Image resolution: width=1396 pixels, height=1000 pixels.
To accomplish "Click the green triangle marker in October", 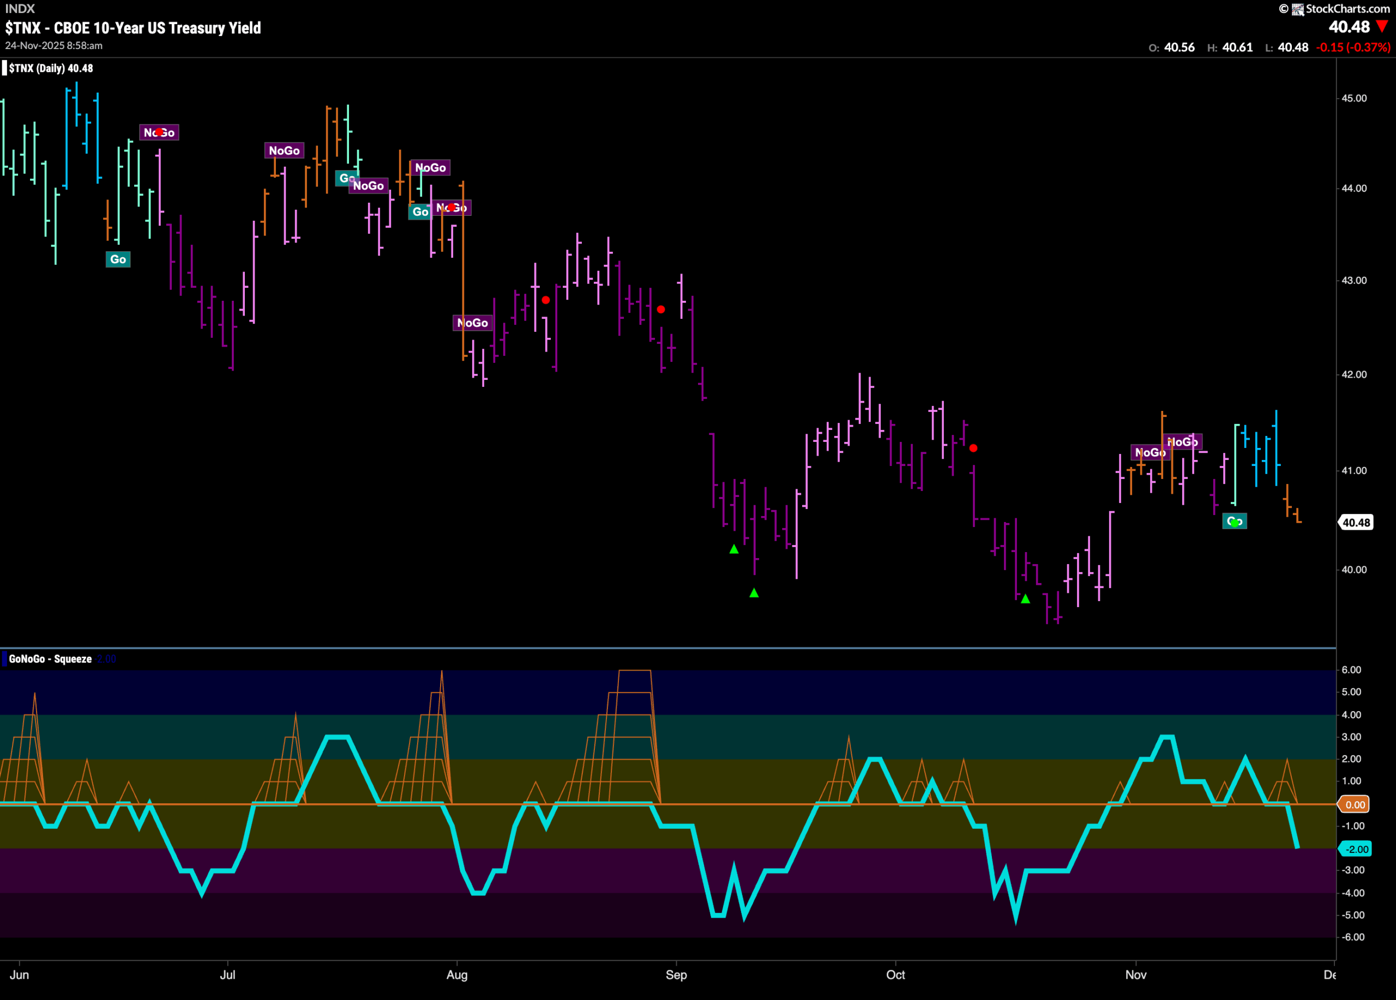I will (1025, 598).
